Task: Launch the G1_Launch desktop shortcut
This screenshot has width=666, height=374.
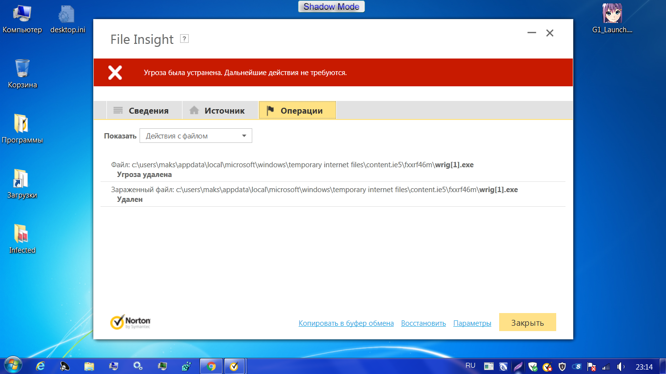Action: click(x=612, y=20)
